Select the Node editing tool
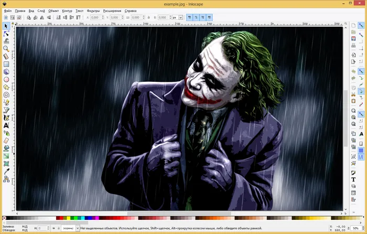The image size is (367, 234). [6, 34]
